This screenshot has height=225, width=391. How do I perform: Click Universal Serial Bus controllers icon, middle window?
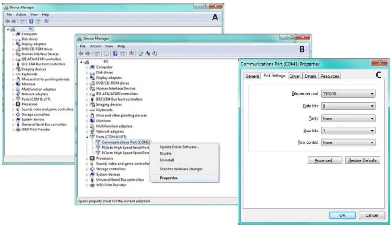[x=92, y=180]
